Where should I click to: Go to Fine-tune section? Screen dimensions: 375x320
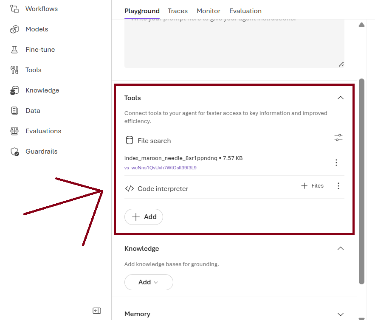click(x=40, y=50)
